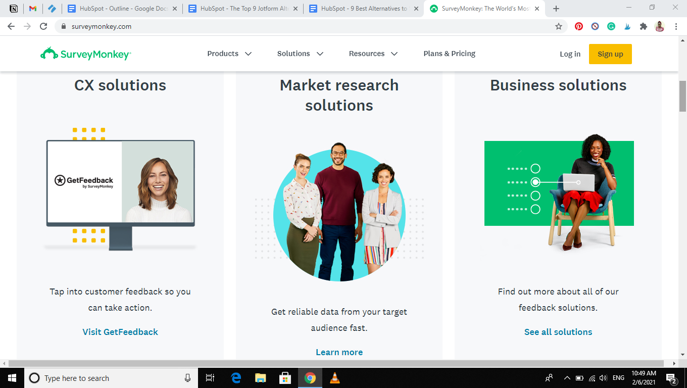Show hidden system tray icons

567,378
